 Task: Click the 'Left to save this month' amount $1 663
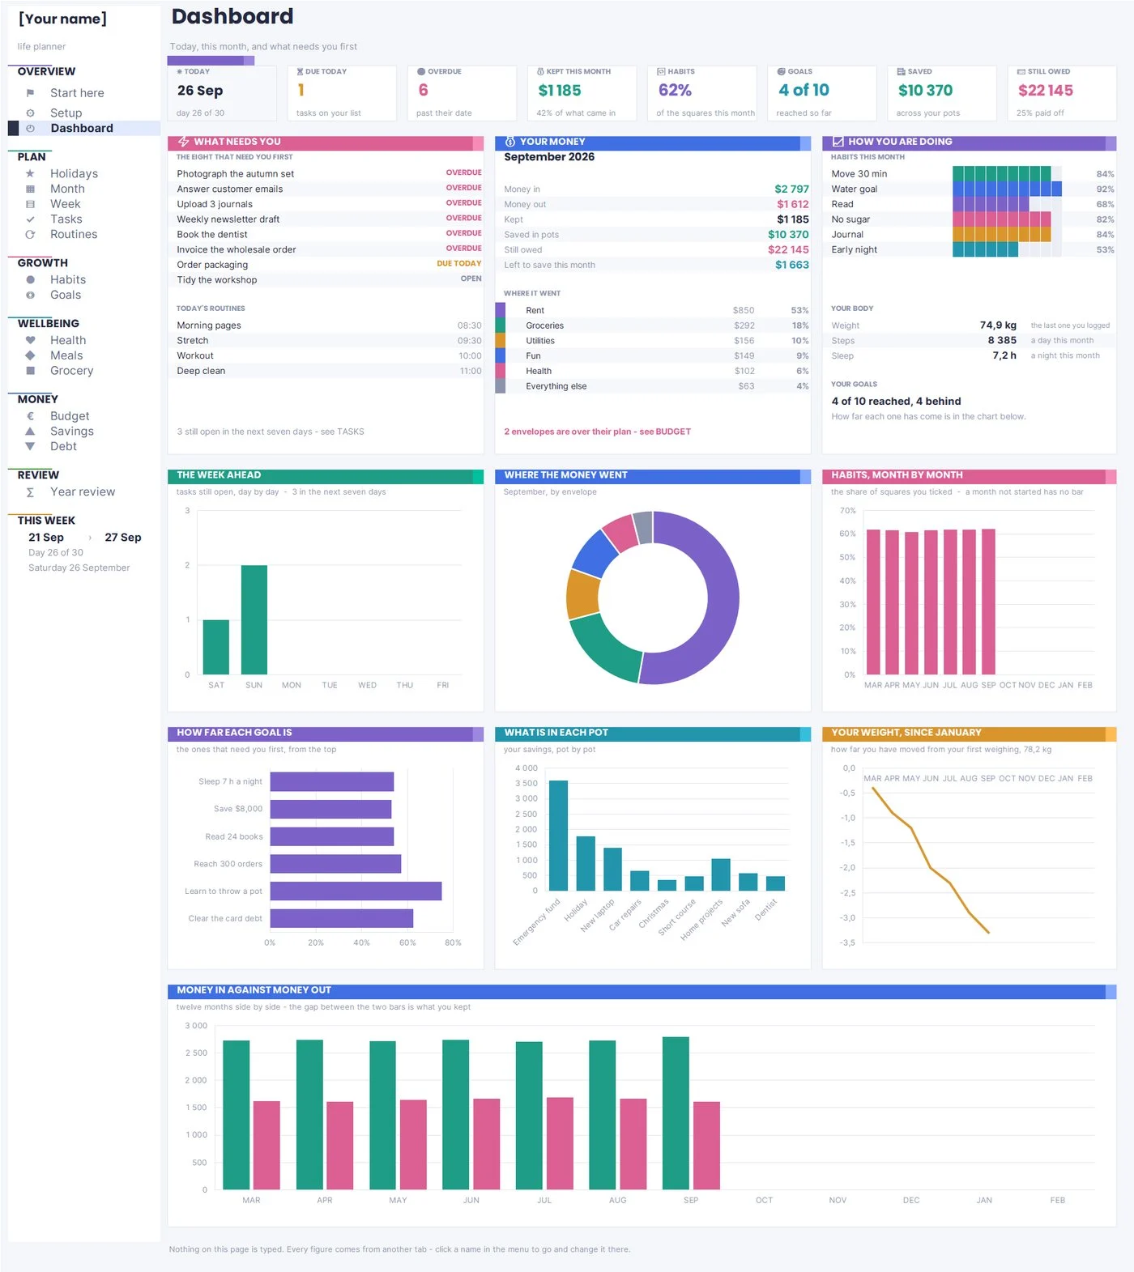click(x=791, y=265)
